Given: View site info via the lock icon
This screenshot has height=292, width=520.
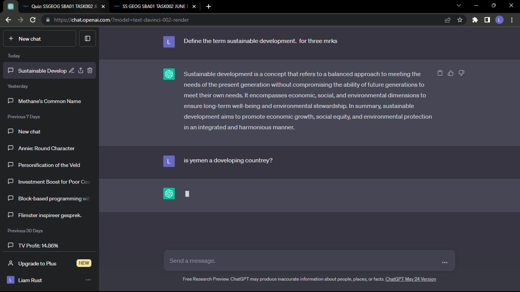Looking at the screenshot, I should pyautogui.click(x=48, y=20).
